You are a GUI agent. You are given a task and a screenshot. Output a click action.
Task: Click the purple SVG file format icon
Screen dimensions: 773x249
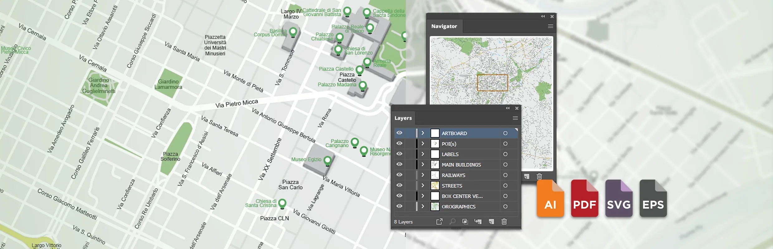click(x=619, y=198)
